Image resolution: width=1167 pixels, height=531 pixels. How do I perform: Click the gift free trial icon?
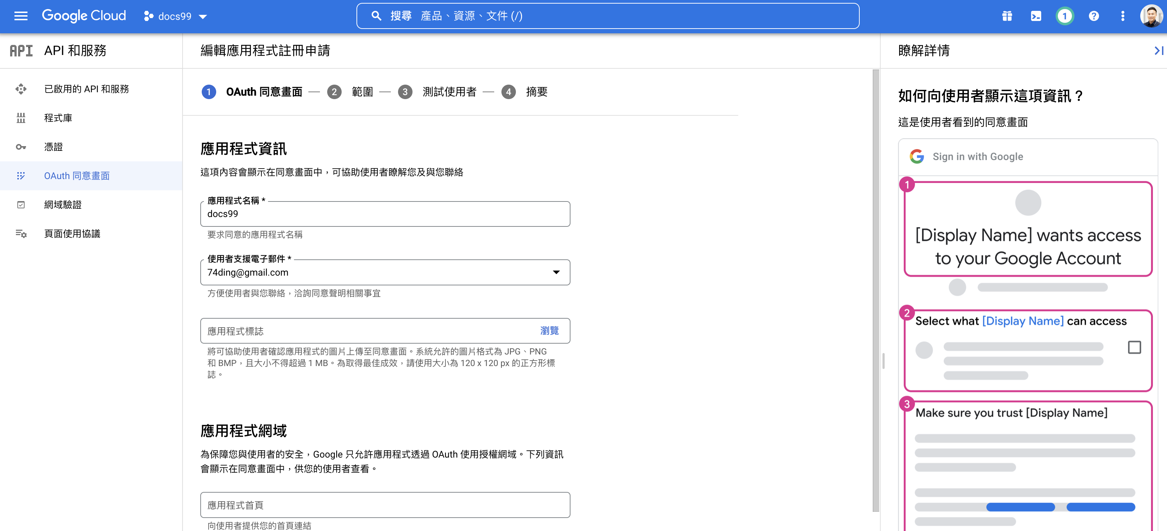[1006, 16]
